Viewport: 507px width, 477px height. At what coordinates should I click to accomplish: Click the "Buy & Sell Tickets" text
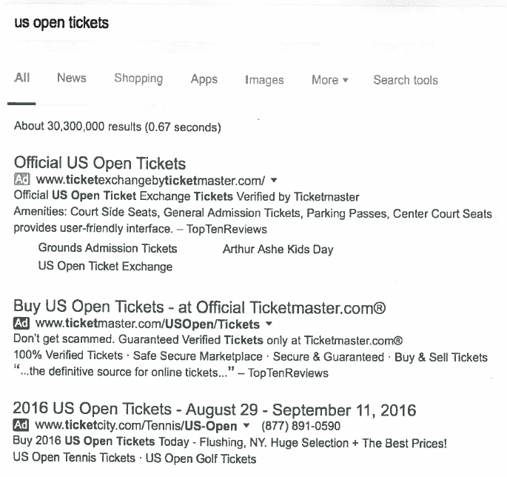[x=441, y=357]
